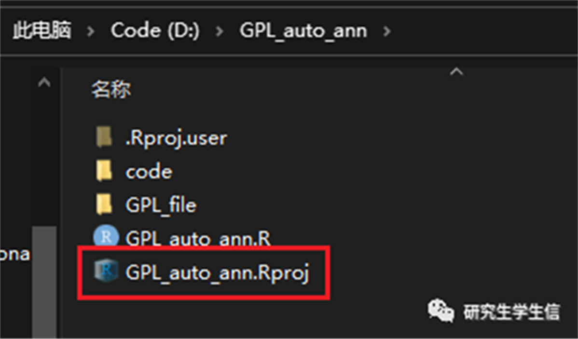This screenshot has height=339, width=578.
Task: Click the code folder name
Action: point(149,172)
